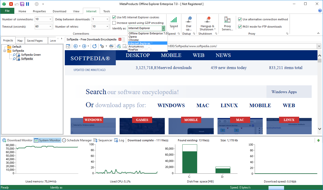This screenshot has height=190, width=323.
Task: Select the Softpedia project under Softpedia folder
Action: (x=27, y=59)
